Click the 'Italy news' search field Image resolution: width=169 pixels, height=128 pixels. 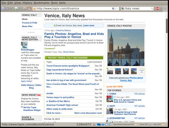[137, 8]
